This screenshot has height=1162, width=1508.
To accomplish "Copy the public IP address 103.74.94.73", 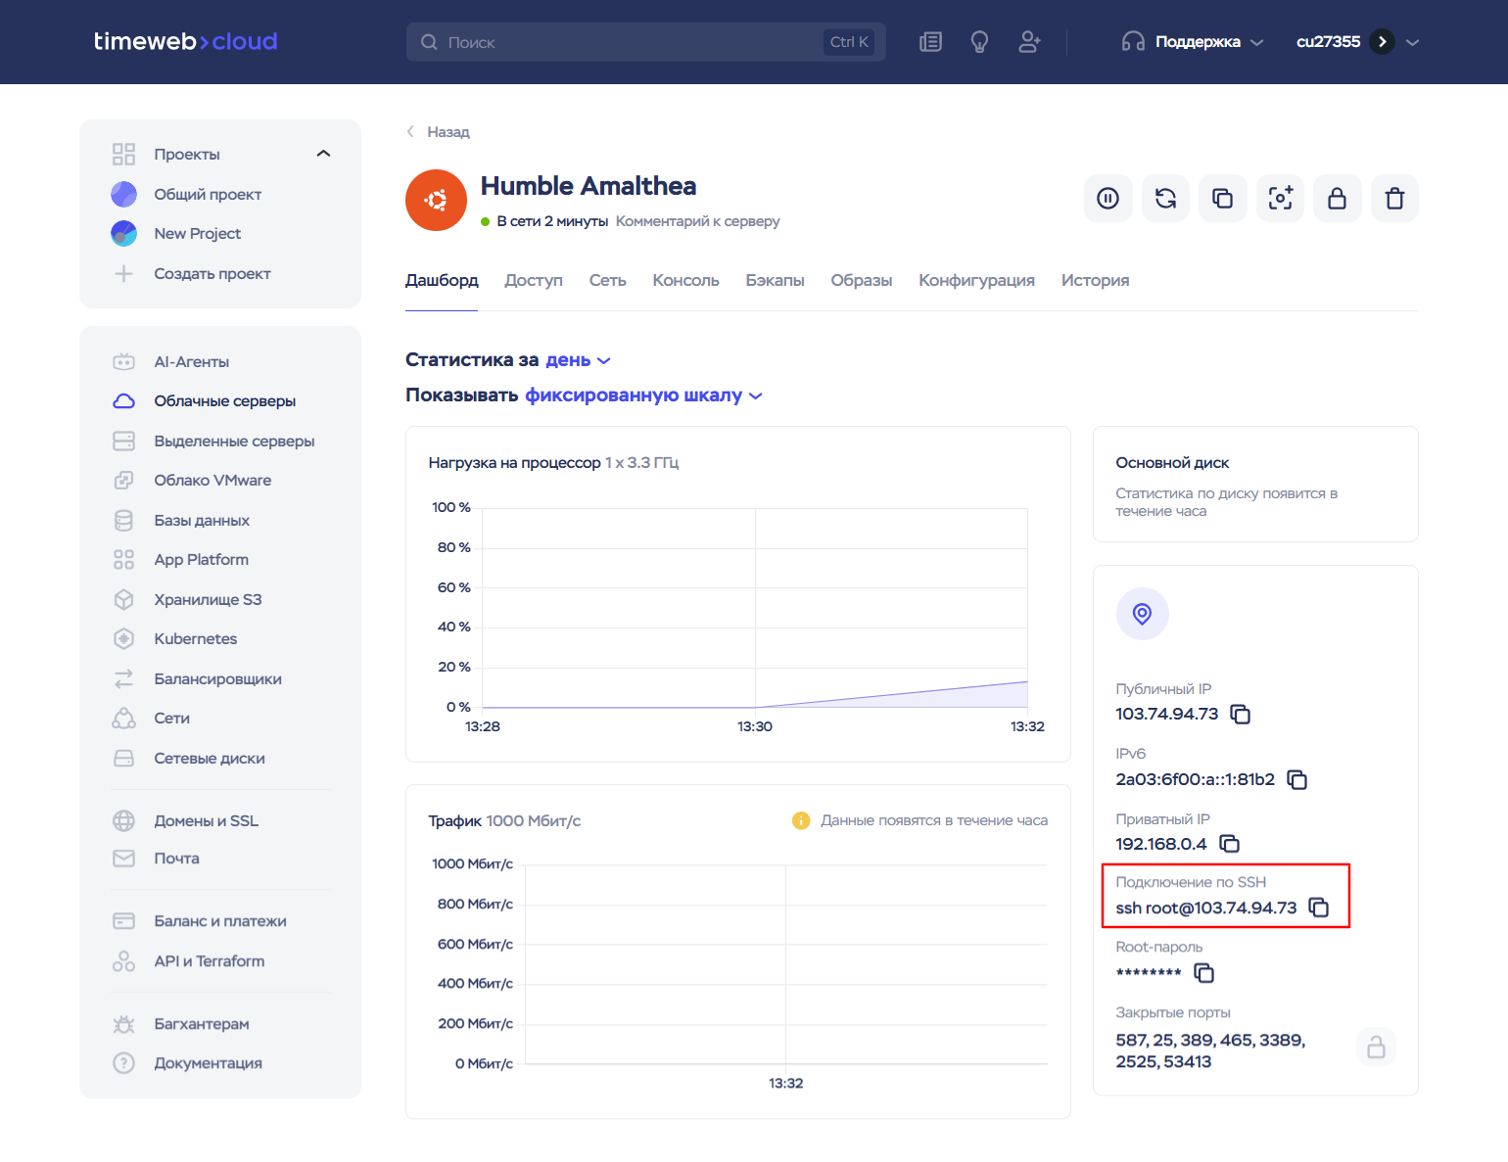I will coord(1241,715).
